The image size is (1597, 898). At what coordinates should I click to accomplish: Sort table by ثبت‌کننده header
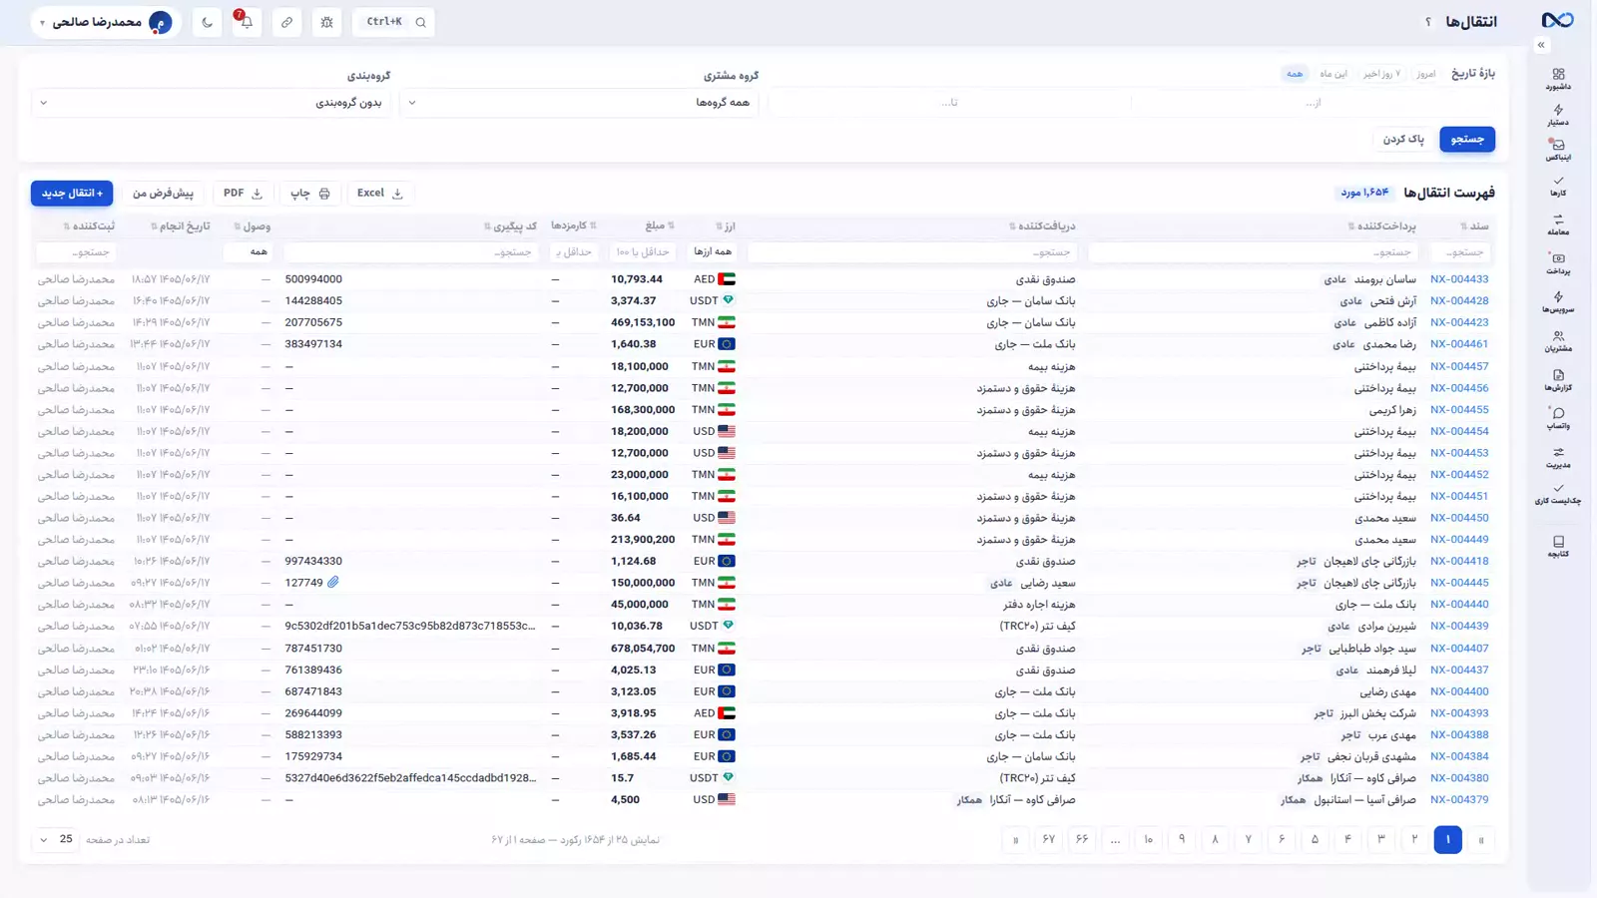88,226
